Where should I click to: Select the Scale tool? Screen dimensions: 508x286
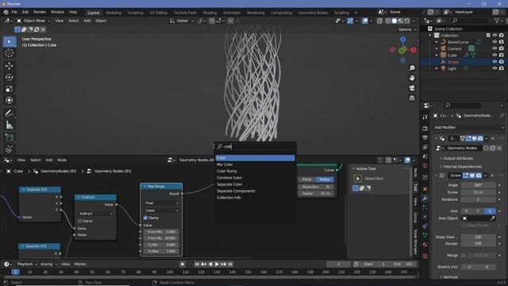coord(10,89)
